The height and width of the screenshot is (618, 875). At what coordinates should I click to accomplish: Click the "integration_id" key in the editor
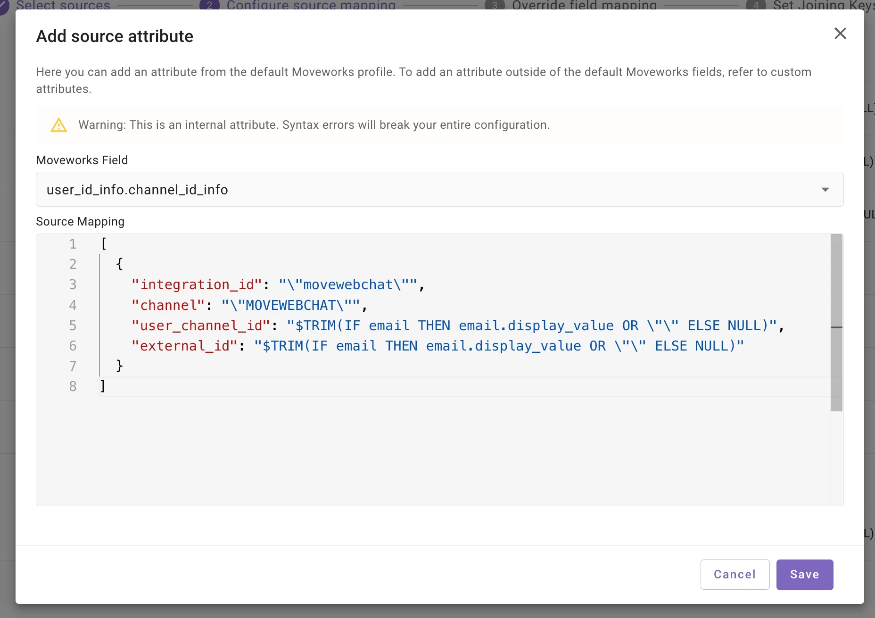(197, 285)
